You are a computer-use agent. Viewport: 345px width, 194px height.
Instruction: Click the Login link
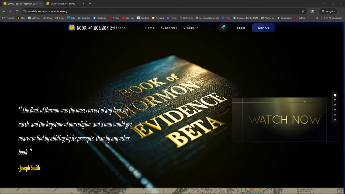[x=241, y=28]
